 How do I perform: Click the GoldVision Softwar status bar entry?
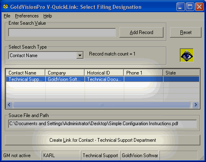(139, 156)
